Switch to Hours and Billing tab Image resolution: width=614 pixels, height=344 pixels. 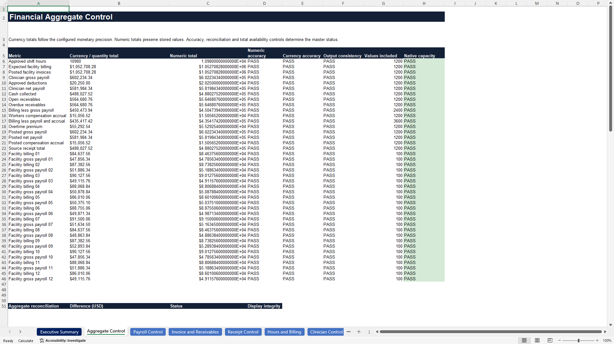284,332
